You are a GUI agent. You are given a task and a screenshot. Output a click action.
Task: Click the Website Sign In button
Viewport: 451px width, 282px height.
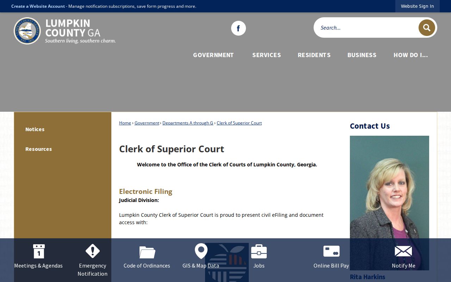pyautogui.click(x=417, y=6)
